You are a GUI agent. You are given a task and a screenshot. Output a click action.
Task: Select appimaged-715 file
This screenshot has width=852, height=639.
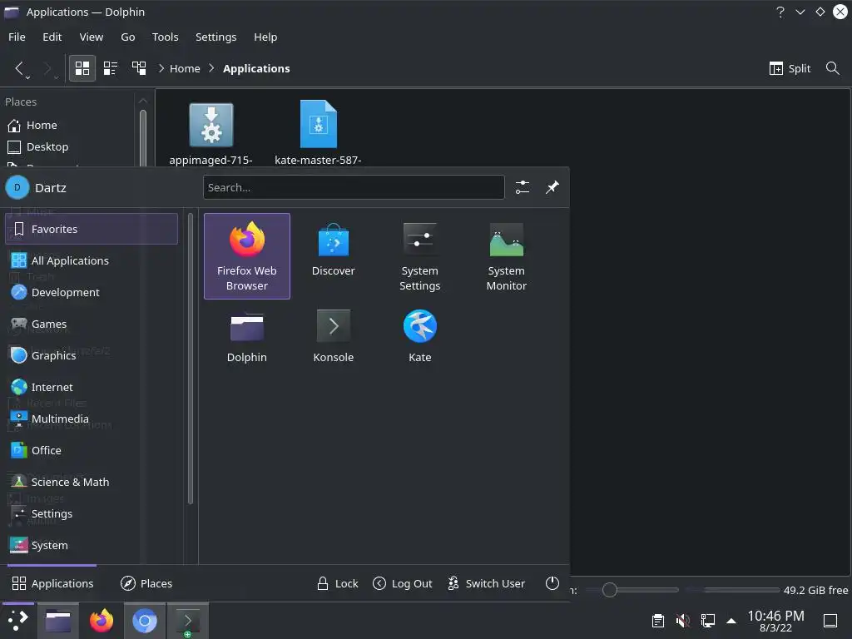tap(211, 134)
